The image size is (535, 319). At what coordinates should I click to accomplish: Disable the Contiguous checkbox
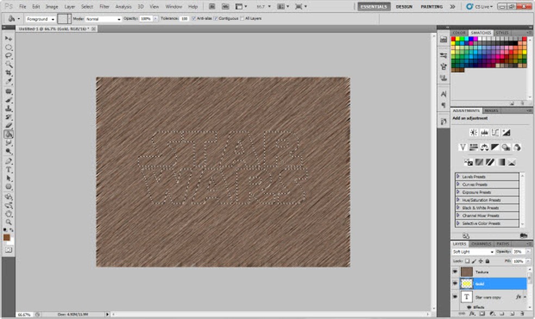pos(216,18)
